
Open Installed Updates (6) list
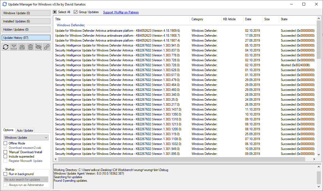(x=26, y=21)
